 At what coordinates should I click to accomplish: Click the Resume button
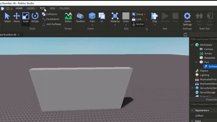tap(165, 18)
